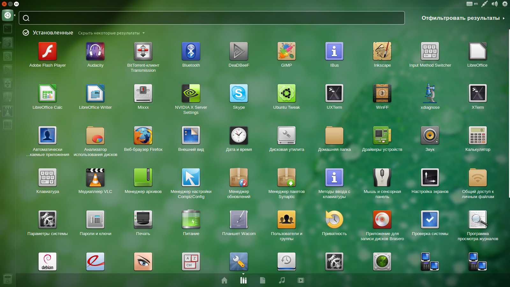
Task: Open Audacity audio editor
Action: pos(95,51)
